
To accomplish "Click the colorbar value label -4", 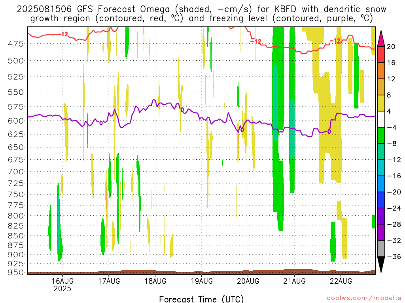I will coord(392,127).
